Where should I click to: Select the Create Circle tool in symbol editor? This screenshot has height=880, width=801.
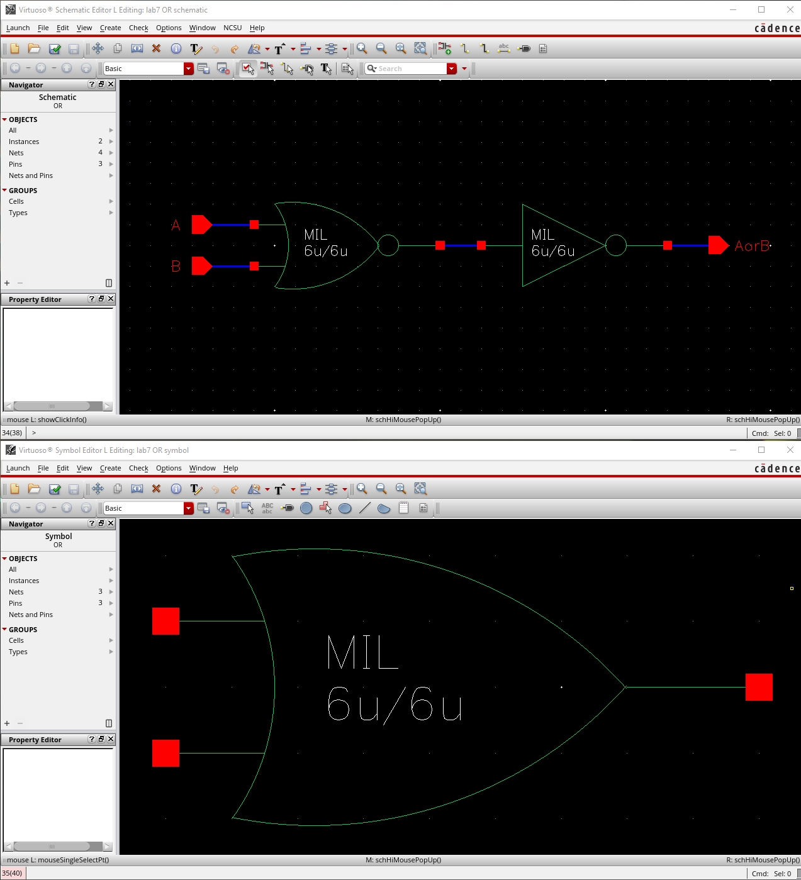[x=306, y=508]
